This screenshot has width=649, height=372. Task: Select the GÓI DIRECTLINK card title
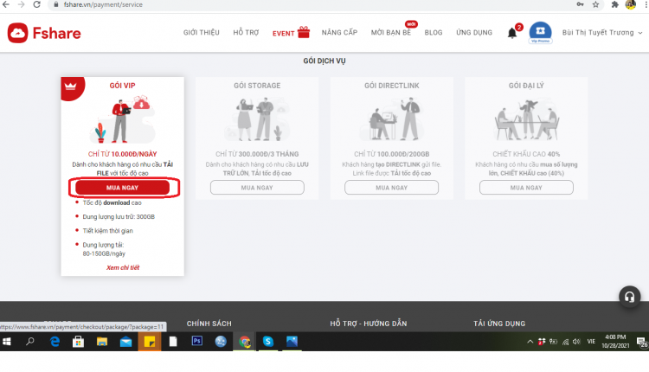[x=391, y=86]
